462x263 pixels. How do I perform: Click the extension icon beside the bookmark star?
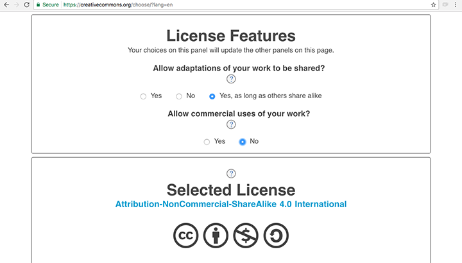point(445,4)
